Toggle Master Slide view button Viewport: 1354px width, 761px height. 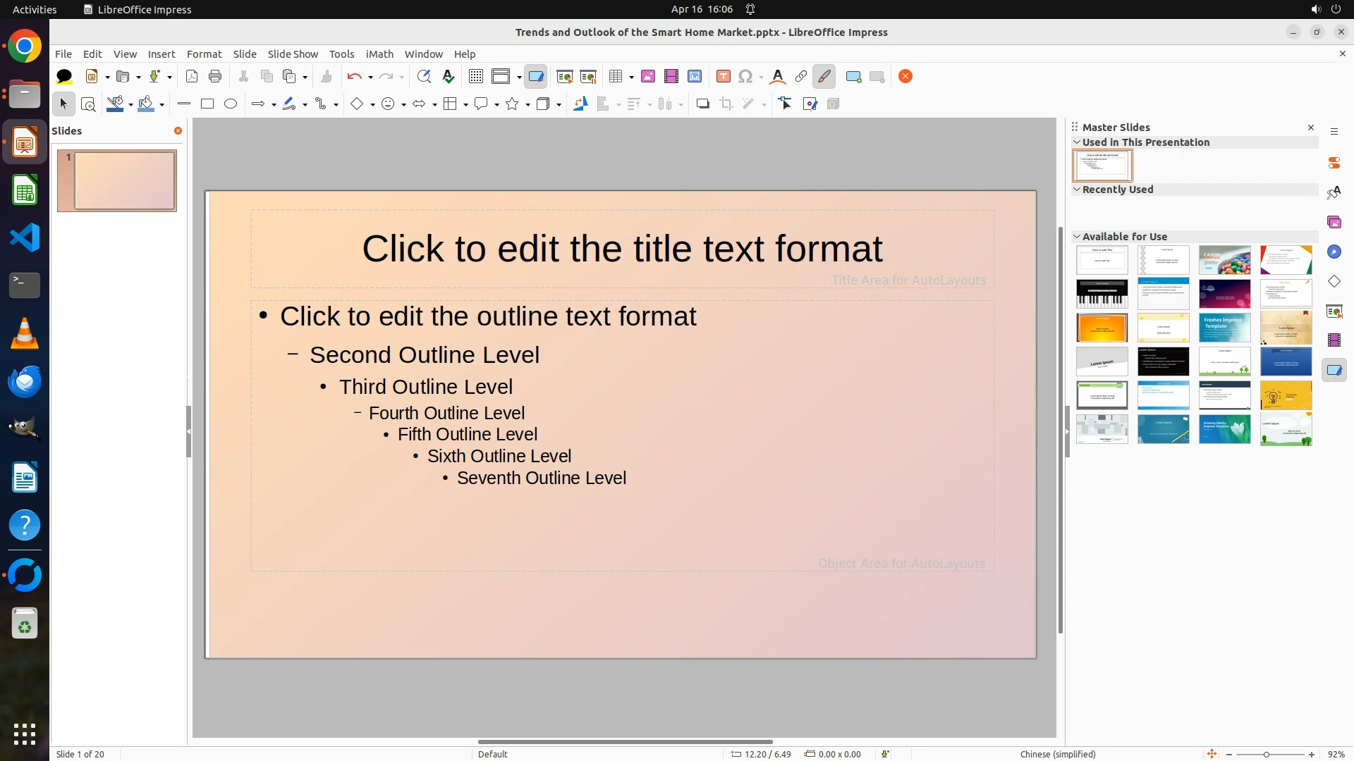[x=536, y=77]
